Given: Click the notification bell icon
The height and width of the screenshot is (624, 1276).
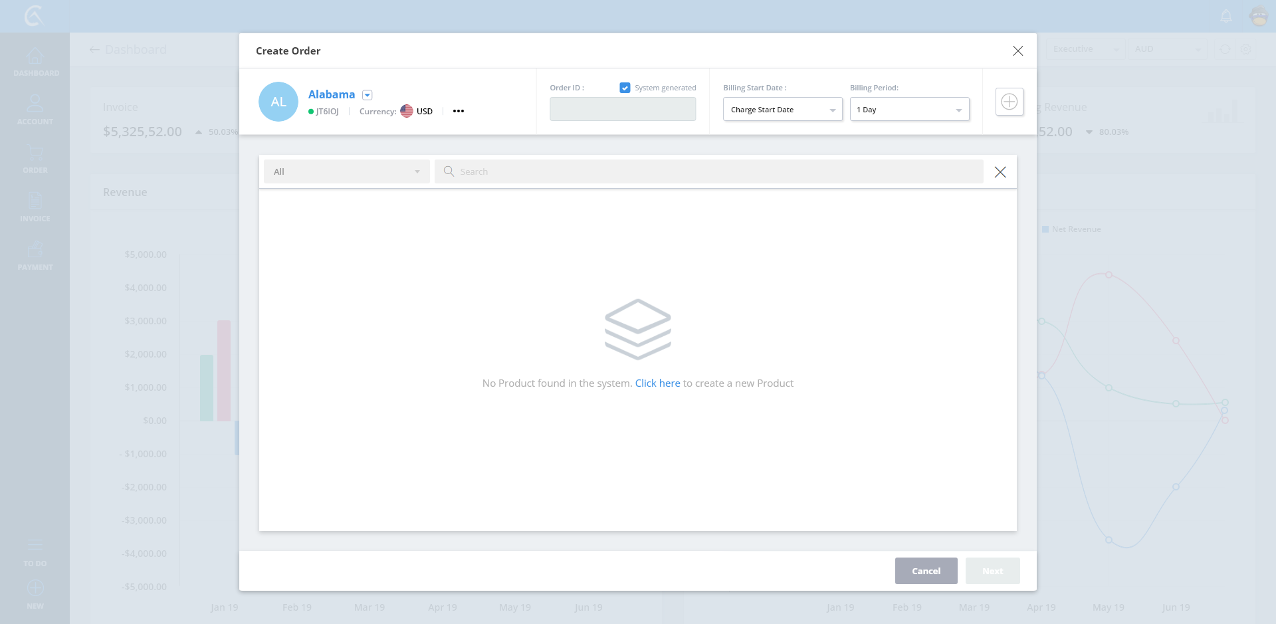Looking at the screenshot, I should [x=1226, y=16].
